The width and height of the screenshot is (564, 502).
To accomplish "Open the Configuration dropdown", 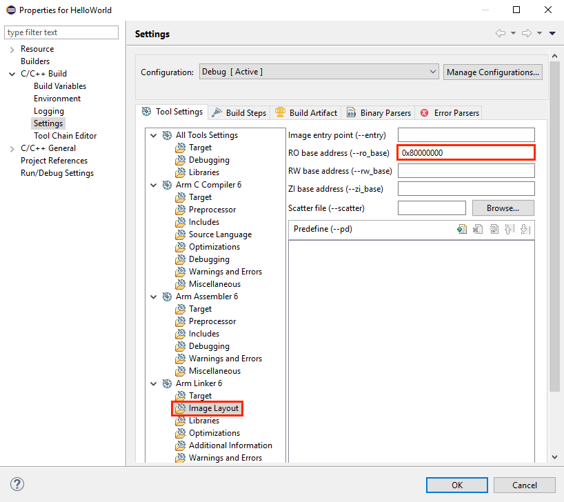I will (x=432, y=71).
